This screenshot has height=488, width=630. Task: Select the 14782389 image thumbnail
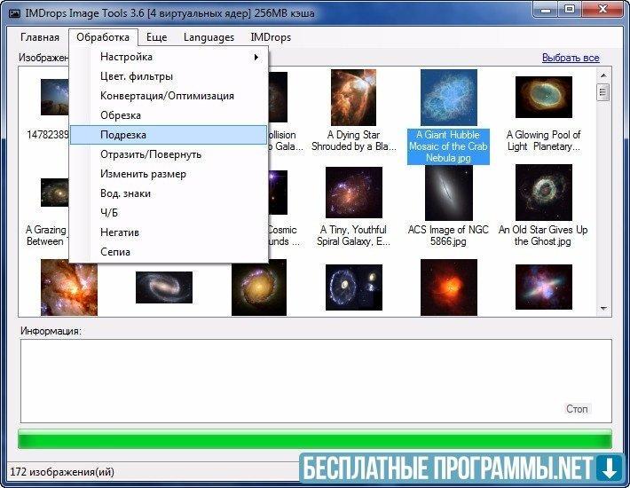pyautogui.click(x=55, y=98)
